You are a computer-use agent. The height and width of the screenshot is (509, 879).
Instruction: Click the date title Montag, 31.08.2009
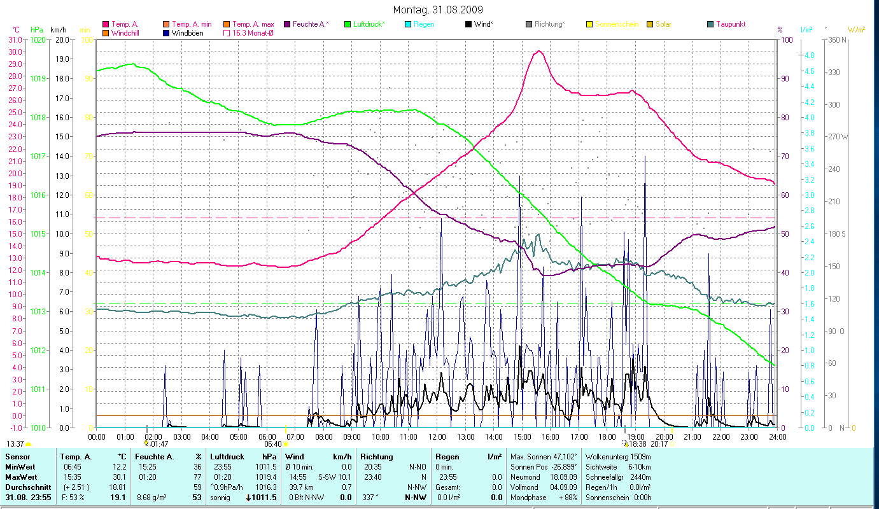(438, 10)
